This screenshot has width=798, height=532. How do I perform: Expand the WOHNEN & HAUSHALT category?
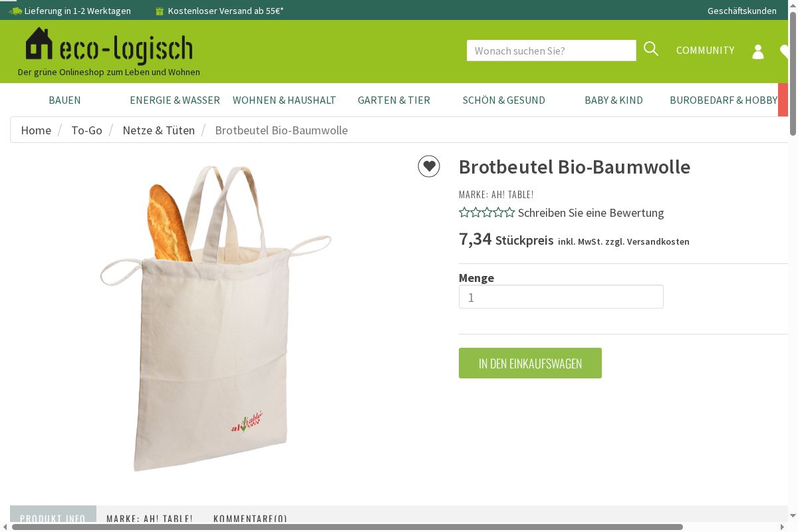285,100
